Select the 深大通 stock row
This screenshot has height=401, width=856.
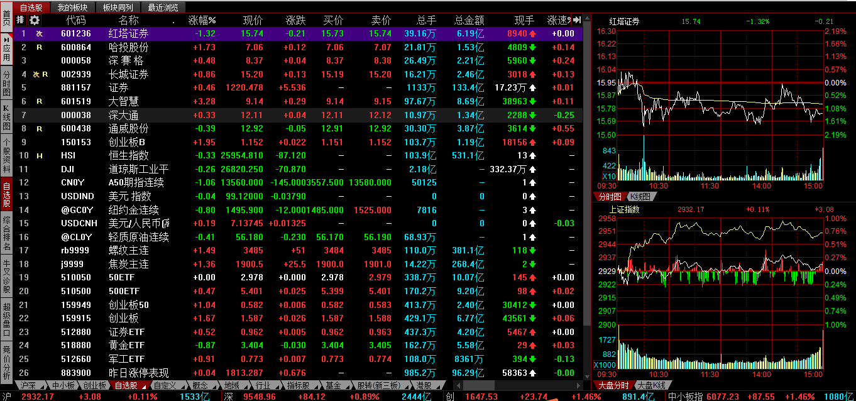coord(299,115)
